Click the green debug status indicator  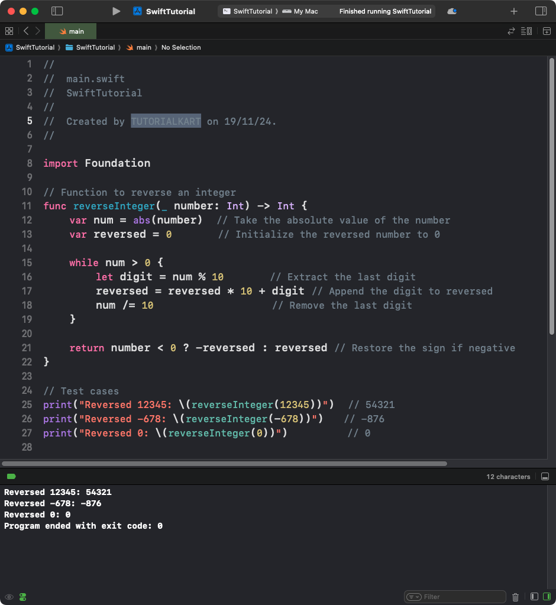(11, 477)
